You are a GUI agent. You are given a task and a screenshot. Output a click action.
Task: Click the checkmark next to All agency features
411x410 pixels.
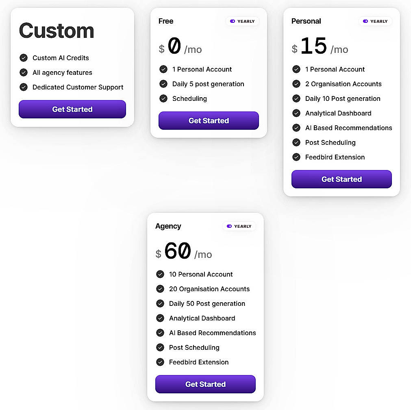click(24, 72)
